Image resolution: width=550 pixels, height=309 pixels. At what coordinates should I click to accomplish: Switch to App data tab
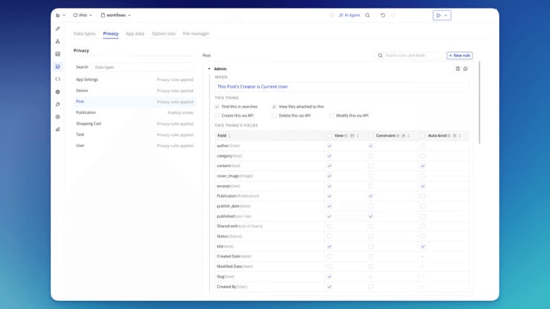click(135, 34)
